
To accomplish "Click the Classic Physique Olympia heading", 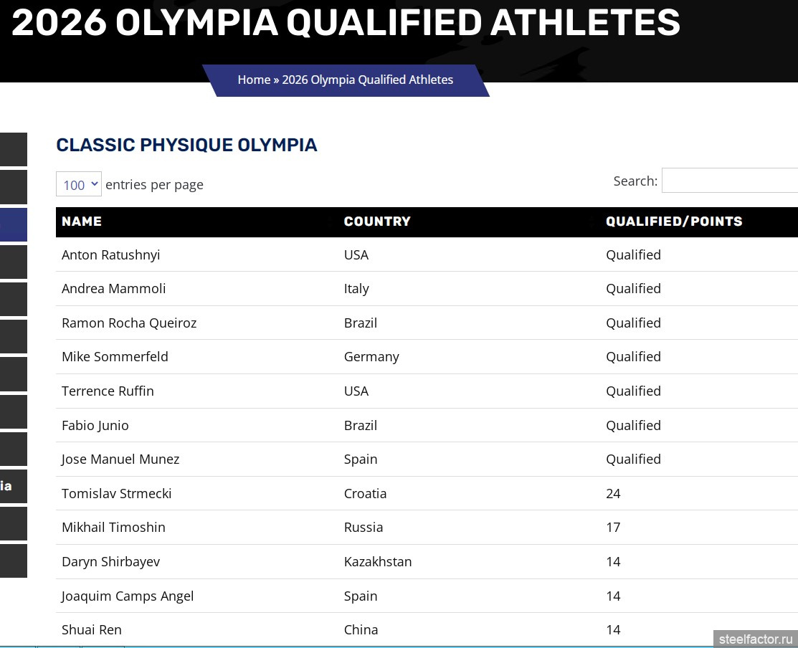I will (186, 145).
